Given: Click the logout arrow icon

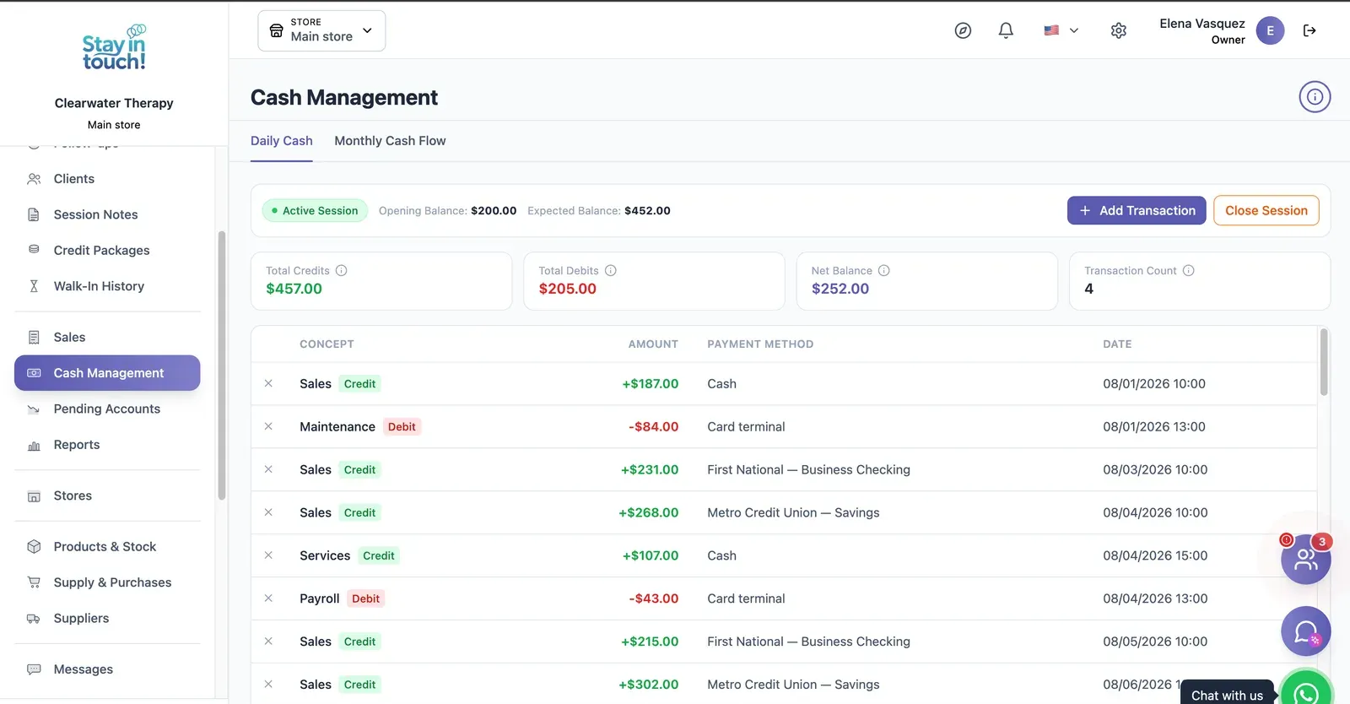Looking at the screenshot, I should (1309, 30).
